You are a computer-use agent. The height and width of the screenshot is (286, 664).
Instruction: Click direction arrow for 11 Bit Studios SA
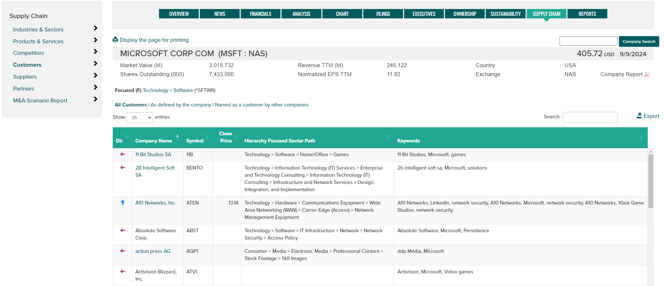pyautogui.click(x=123, y=154)
